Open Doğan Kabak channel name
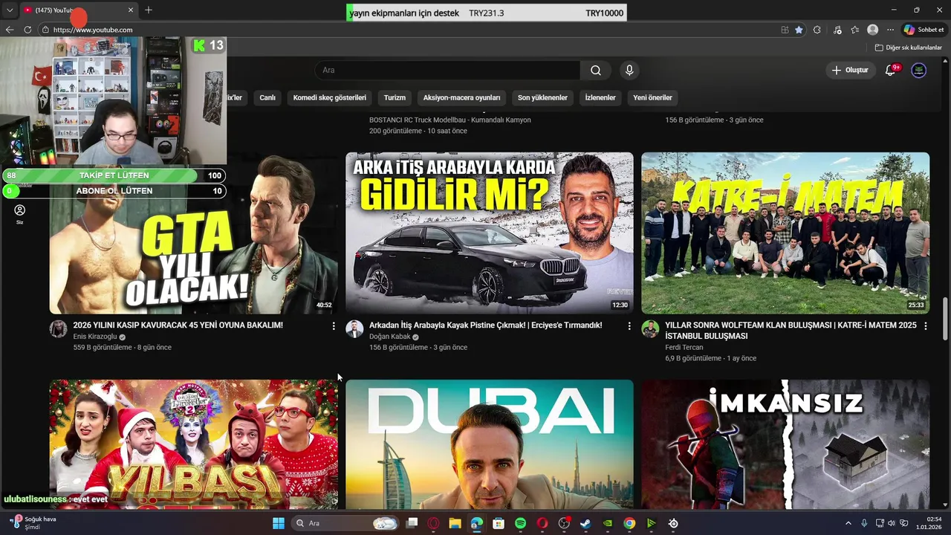 pyautogui.click(x=389, y=337)
